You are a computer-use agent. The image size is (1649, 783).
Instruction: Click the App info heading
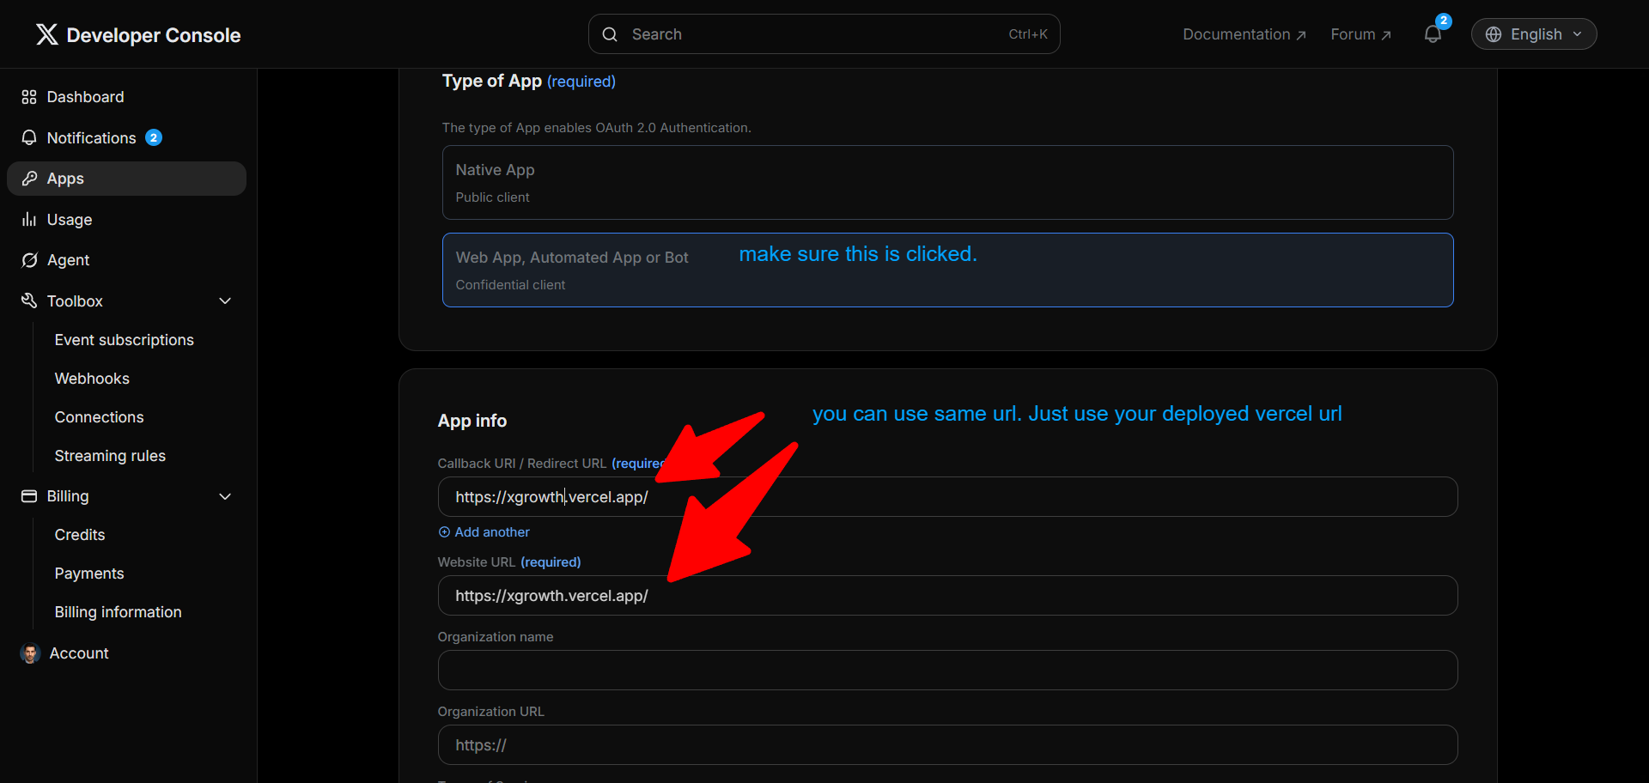pyautogui.click(x=472, y=421)
